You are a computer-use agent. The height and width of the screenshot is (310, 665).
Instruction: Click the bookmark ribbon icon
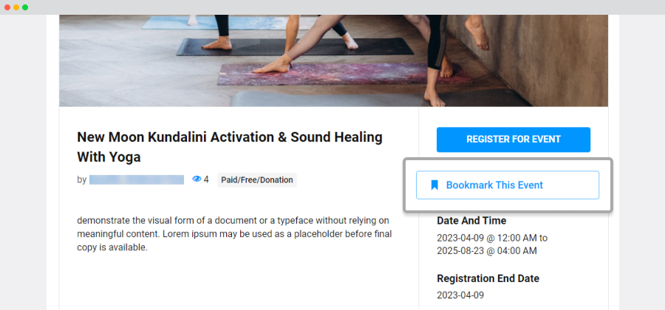coord(434,185)
